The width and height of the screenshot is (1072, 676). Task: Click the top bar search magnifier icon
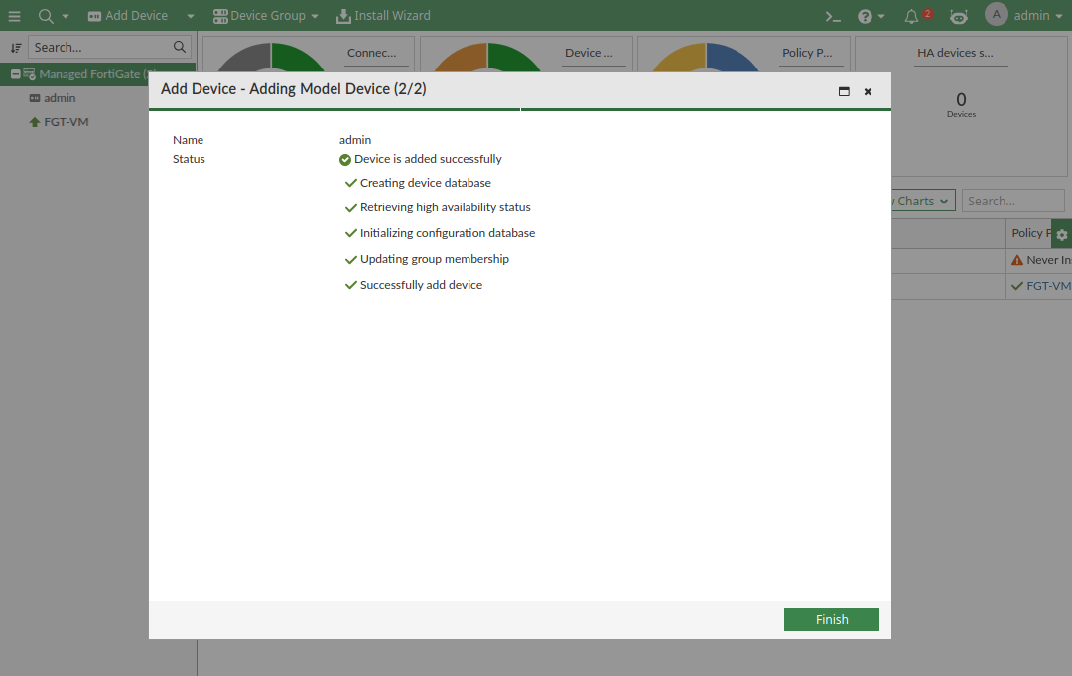(45, 16)
